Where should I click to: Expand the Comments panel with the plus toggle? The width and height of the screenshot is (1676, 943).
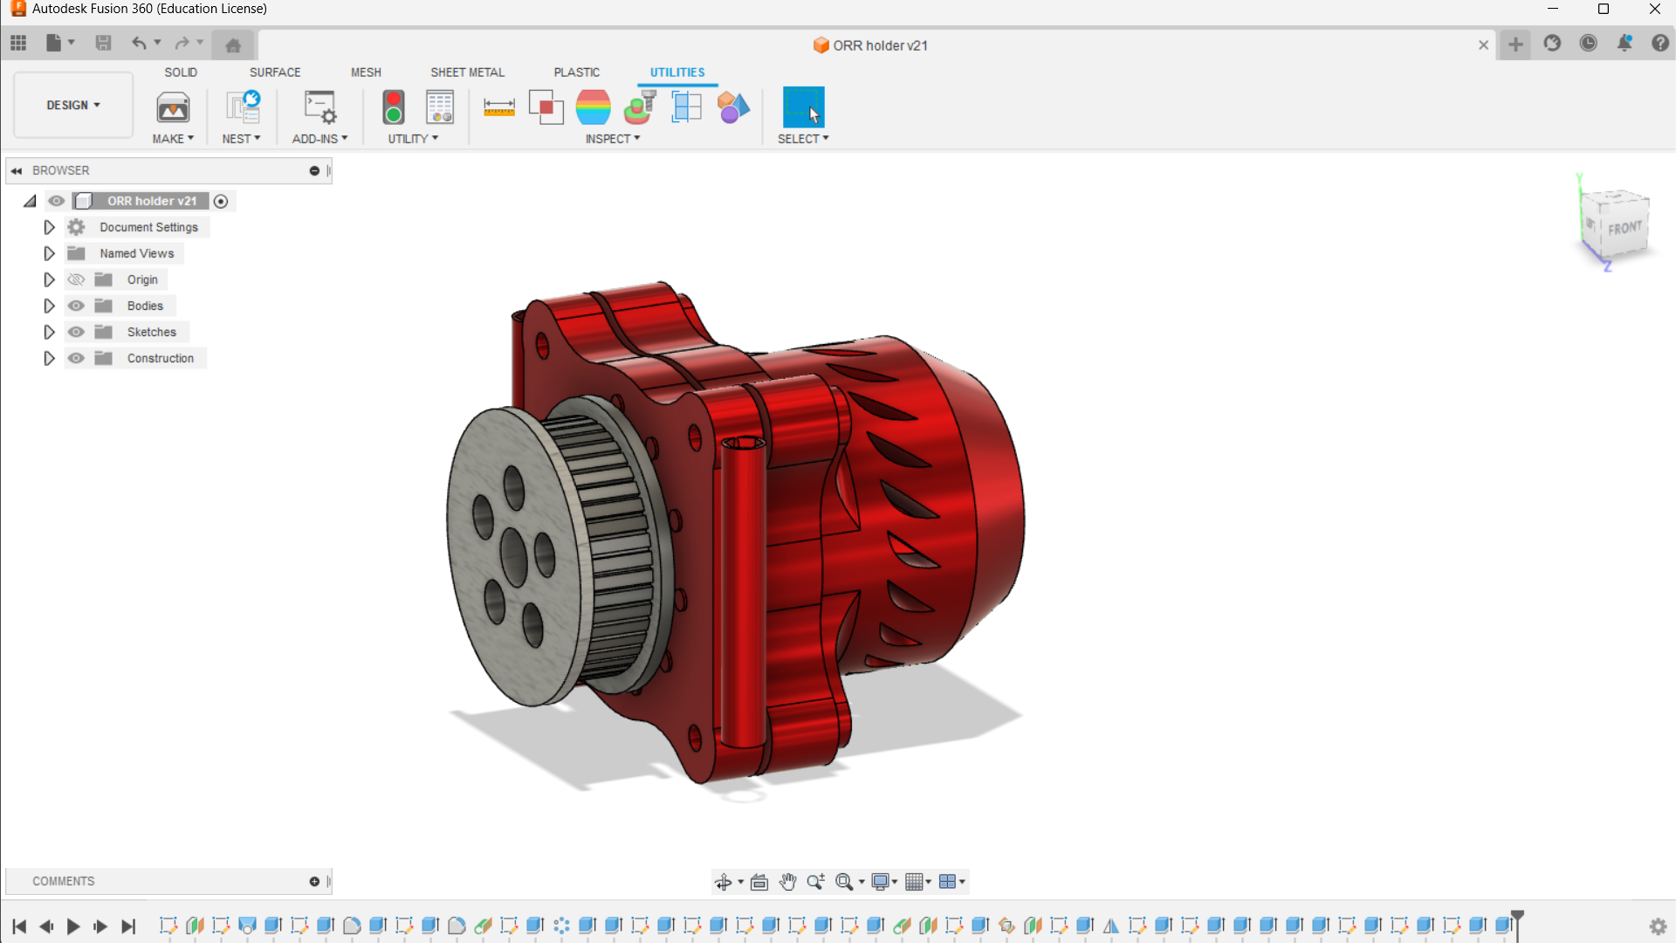click(314, 882)
